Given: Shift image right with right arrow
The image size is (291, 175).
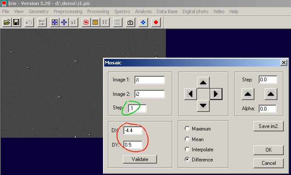Looking at the screenshot, I should point(216,94).
